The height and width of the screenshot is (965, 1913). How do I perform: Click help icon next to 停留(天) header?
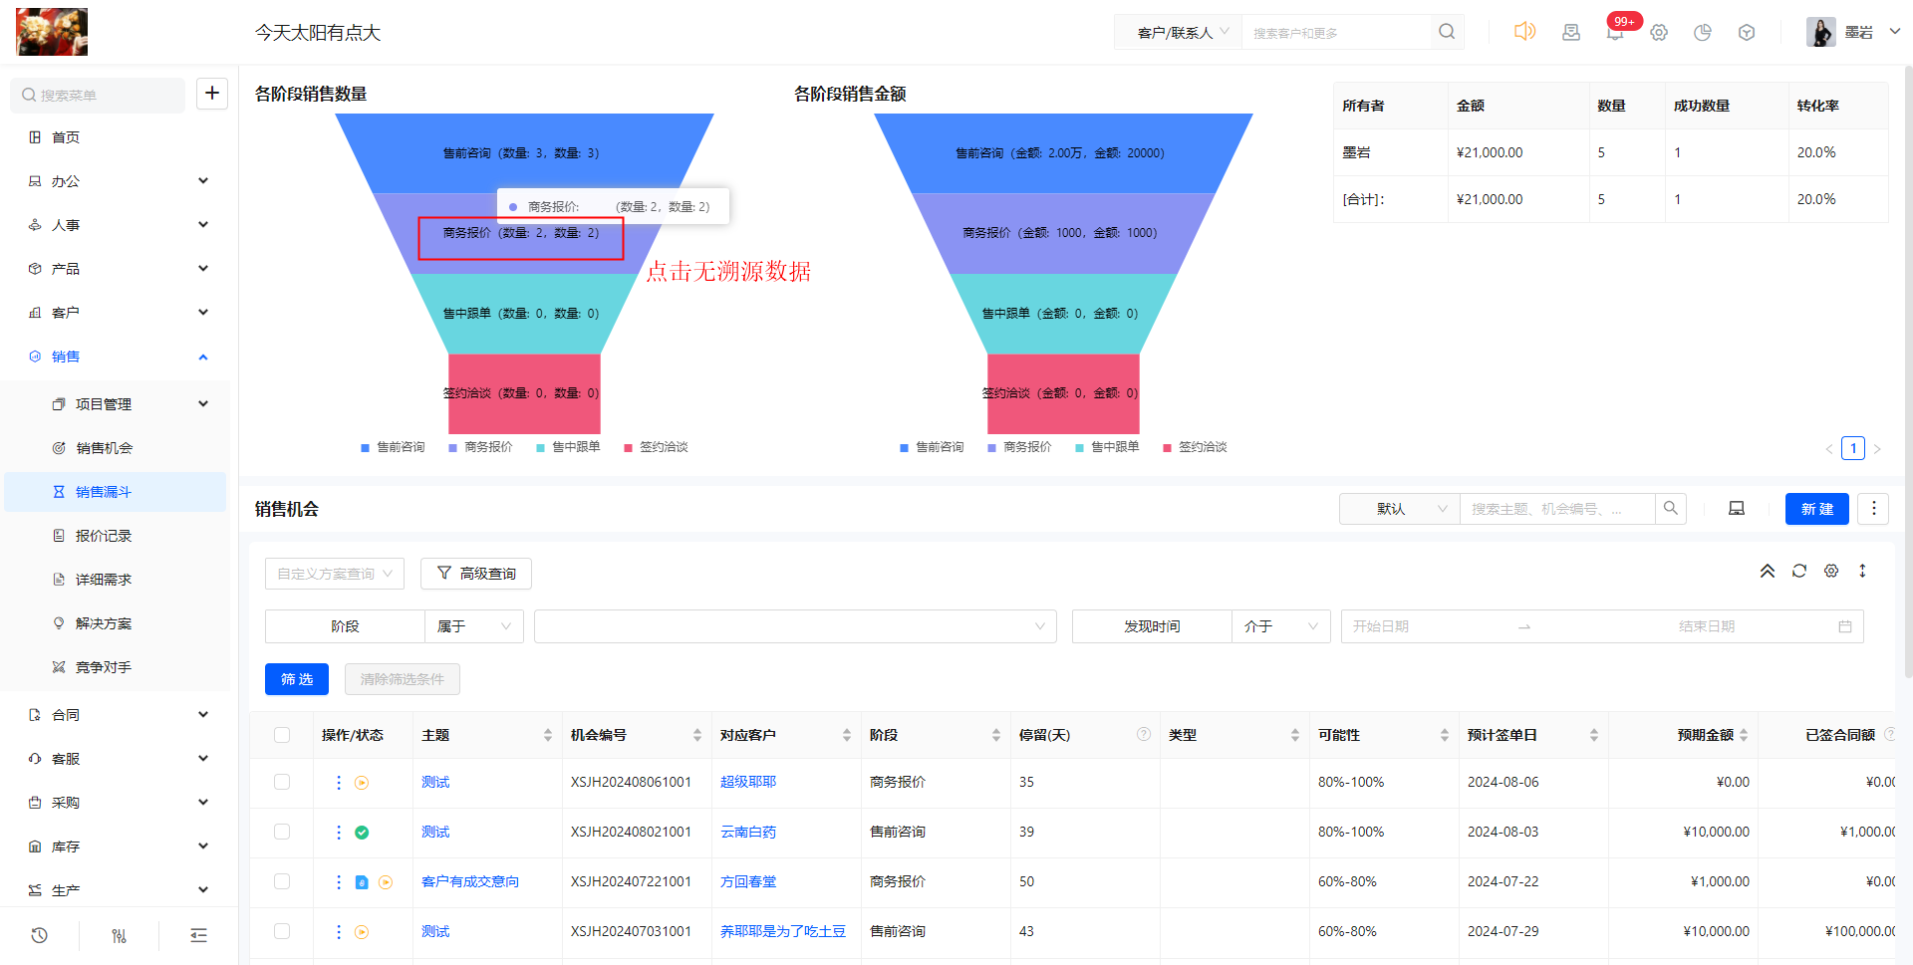pos(1144,734)
